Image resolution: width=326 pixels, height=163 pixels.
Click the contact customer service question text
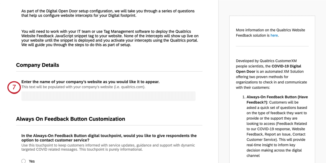tap(109, 138)
